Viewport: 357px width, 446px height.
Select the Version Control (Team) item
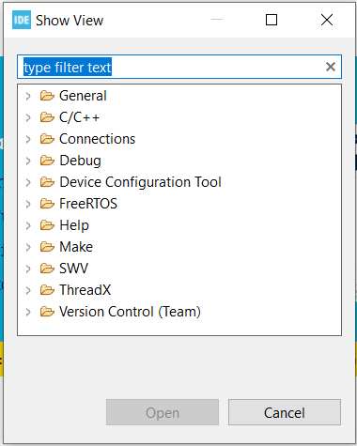[130, 312]
